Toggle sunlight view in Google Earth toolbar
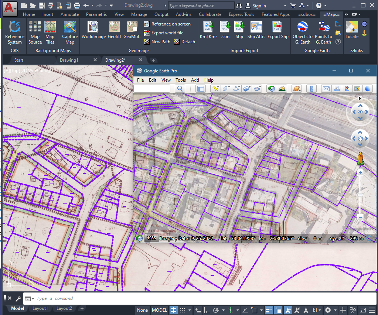The height and width of the screenshot is (315, 378). tap(282, 89)
